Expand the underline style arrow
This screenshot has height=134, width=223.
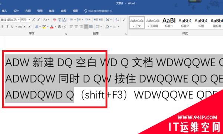16,27
